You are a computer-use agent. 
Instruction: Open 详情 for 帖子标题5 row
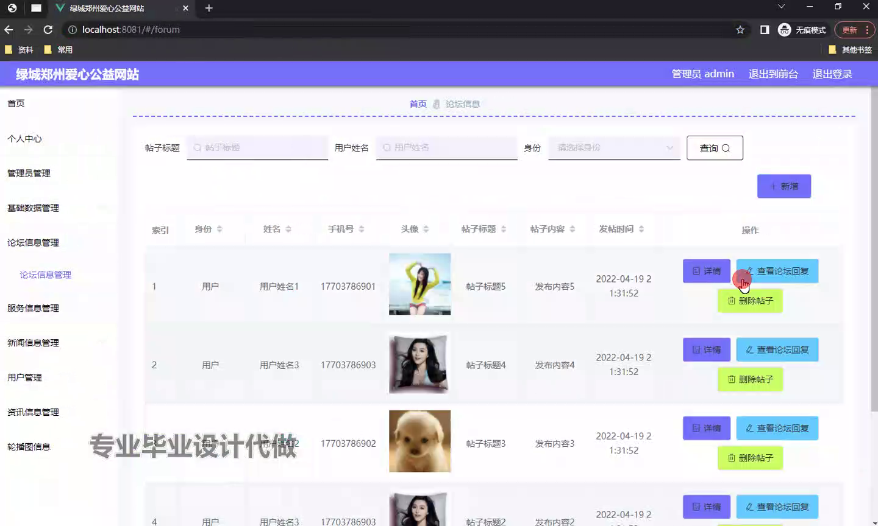[707, 271]
